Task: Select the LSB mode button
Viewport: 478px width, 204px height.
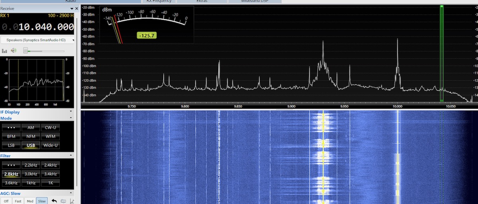Action: pos(11,145)
